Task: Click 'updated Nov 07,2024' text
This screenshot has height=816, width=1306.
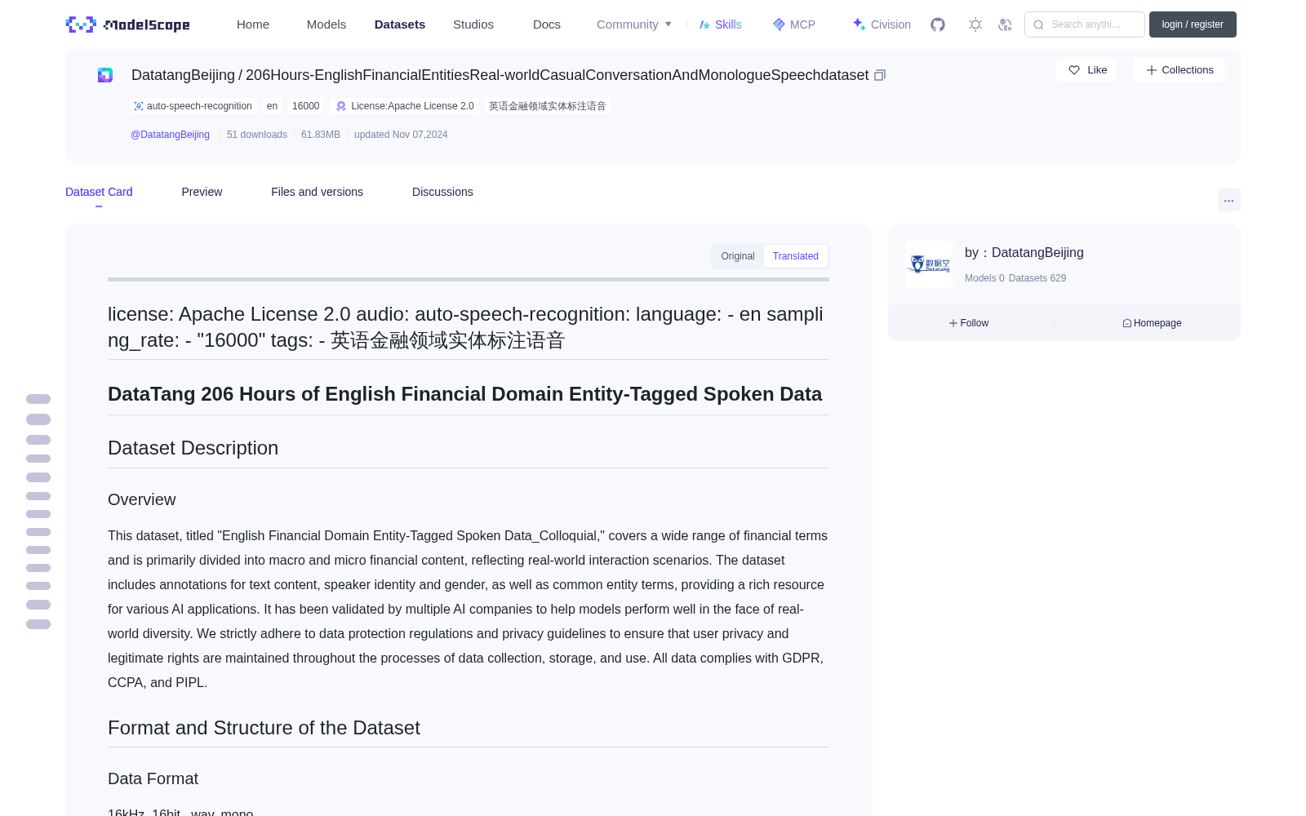Action: pyautogui.click(x=401, y=135)
